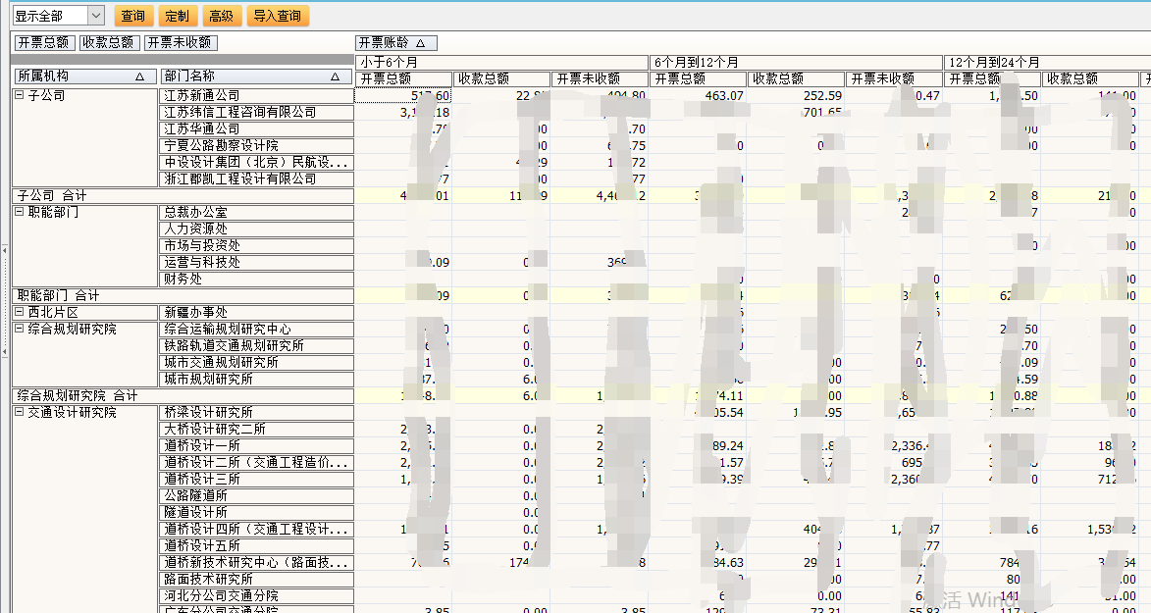The width and height of the screenshot is (1151, 613).
Task: Select the 江苏新通公司 row
Action: point(256,95)
